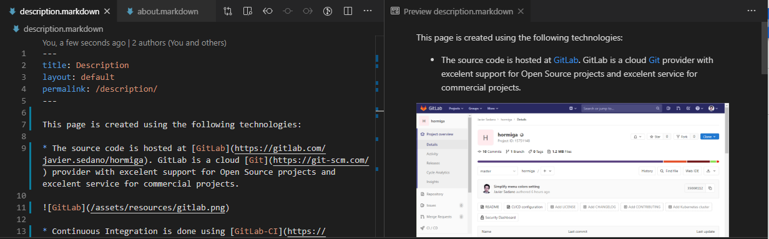Click line number 4 in the gutter
The image size is (769, 239).
coord(24,89)
